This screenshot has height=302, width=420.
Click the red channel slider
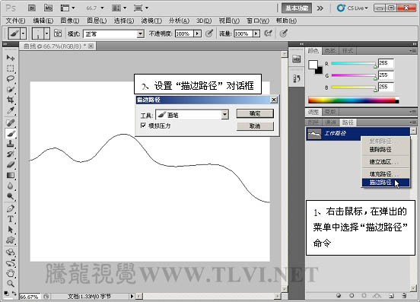[x=354, y=64]
